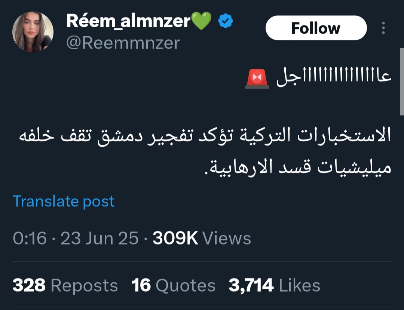Open the 16 Quotes list
This screenshot has width=404, height=310.
[x=173, y=286]
